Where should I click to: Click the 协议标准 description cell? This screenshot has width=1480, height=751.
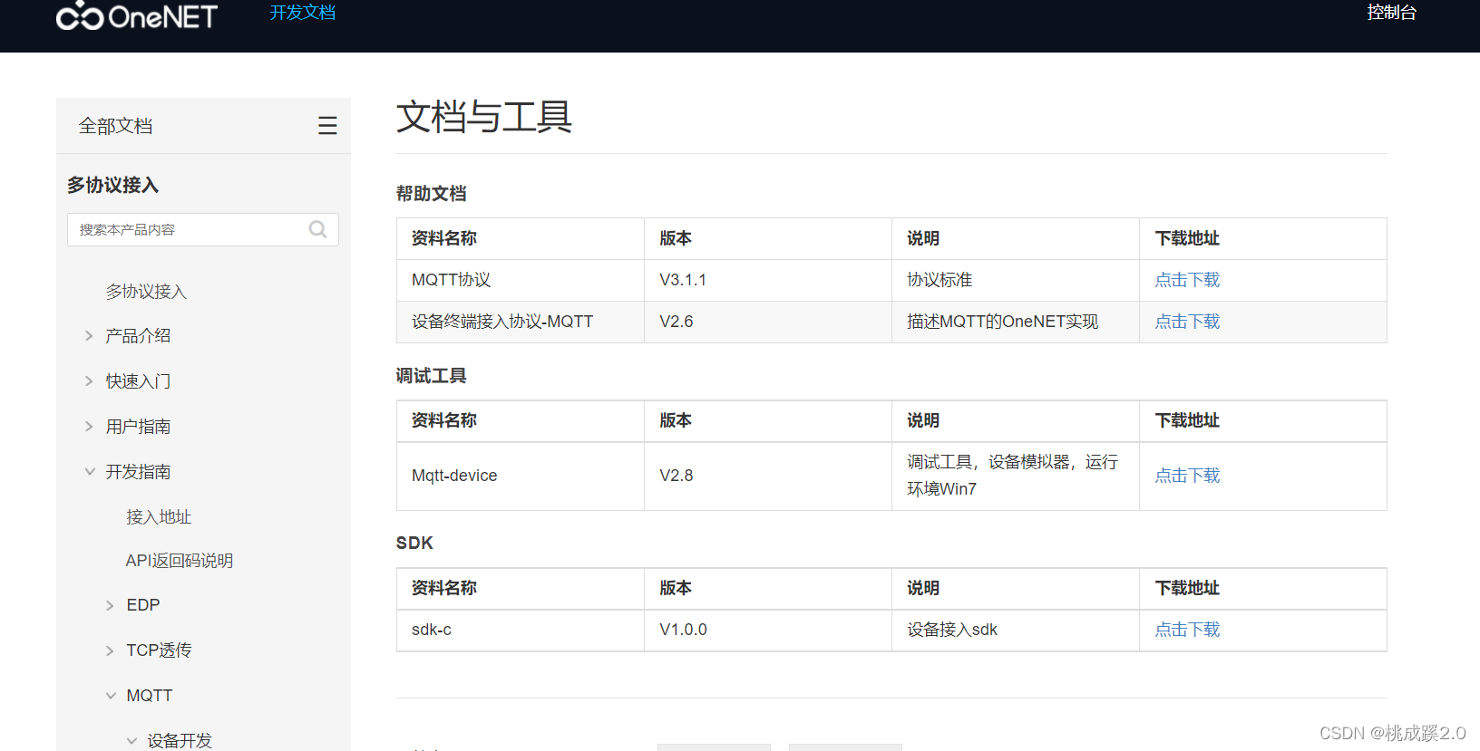(1016, 280)
